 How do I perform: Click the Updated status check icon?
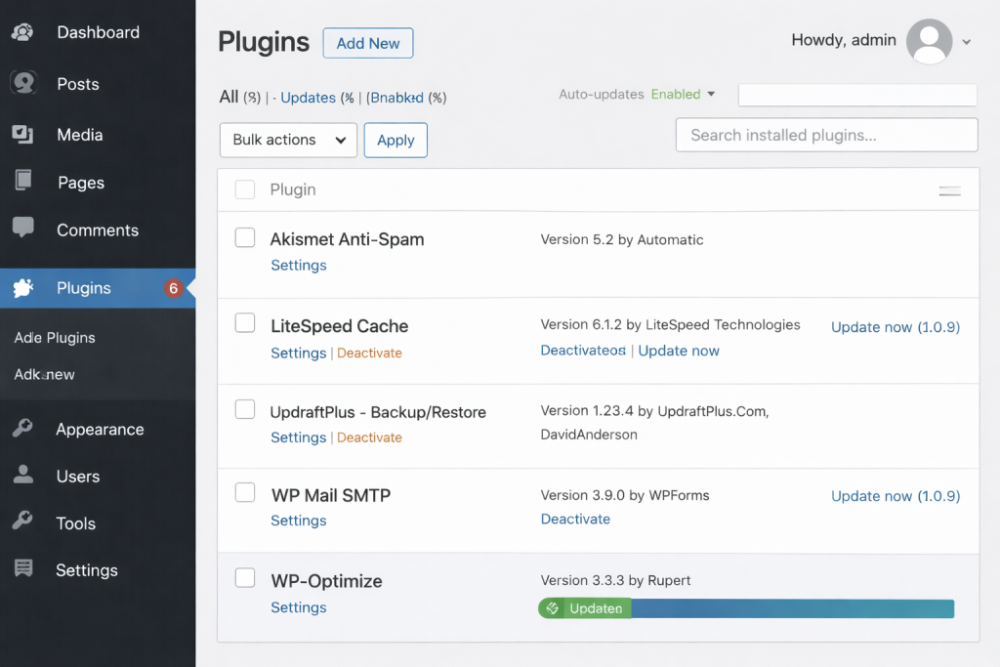tap(553, 608)
